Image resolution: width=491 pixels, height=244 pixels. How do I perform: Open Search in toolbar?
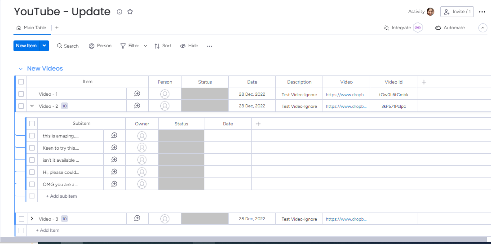click(68, 46)
